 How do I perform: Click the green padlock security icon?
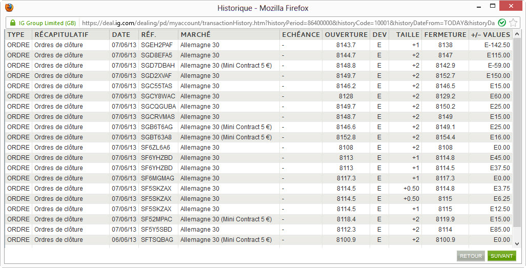click(13, 23)
